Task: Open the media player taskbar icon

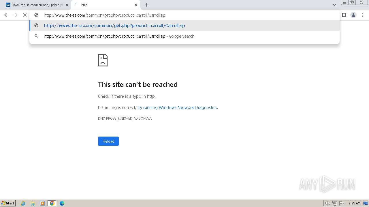Action: click(42, 203)
